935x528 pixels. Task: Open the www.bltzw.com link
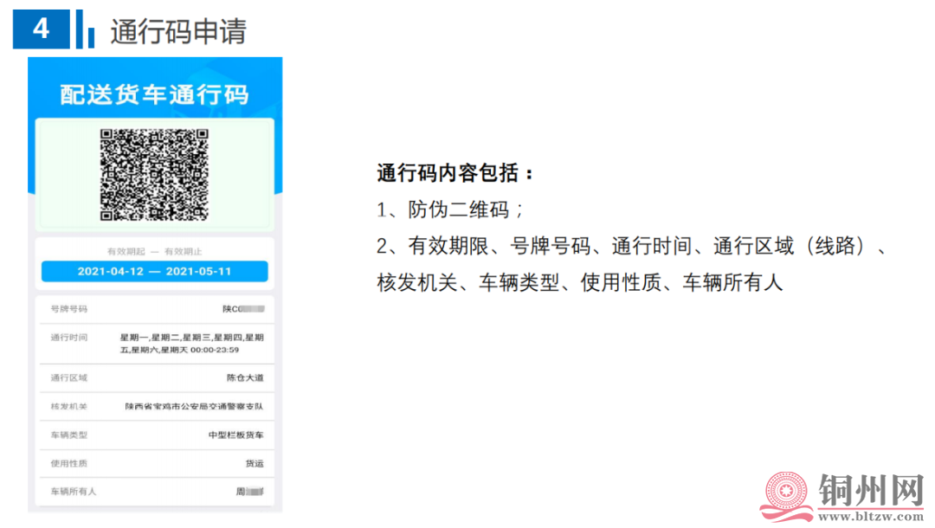coord(871,516)
